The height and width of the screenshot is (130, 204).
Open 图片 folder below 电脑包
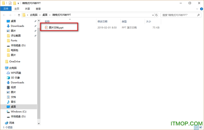13,55
